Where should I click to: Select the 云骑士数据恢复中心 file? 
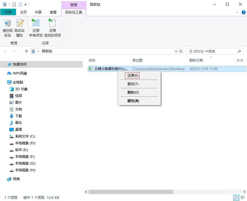[x=111, y=69]
